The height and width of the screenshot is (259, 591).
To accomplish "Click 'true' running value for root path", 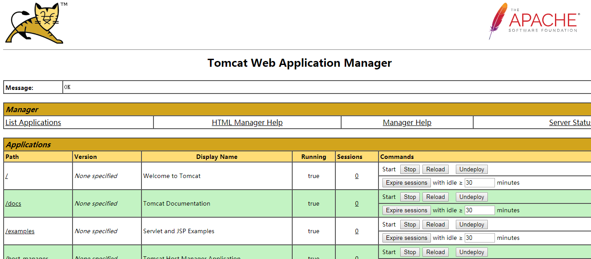I will [x=314, y=176].
